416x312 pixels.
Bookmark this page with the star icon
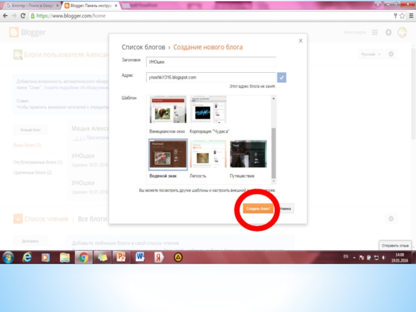pos(402,16)
